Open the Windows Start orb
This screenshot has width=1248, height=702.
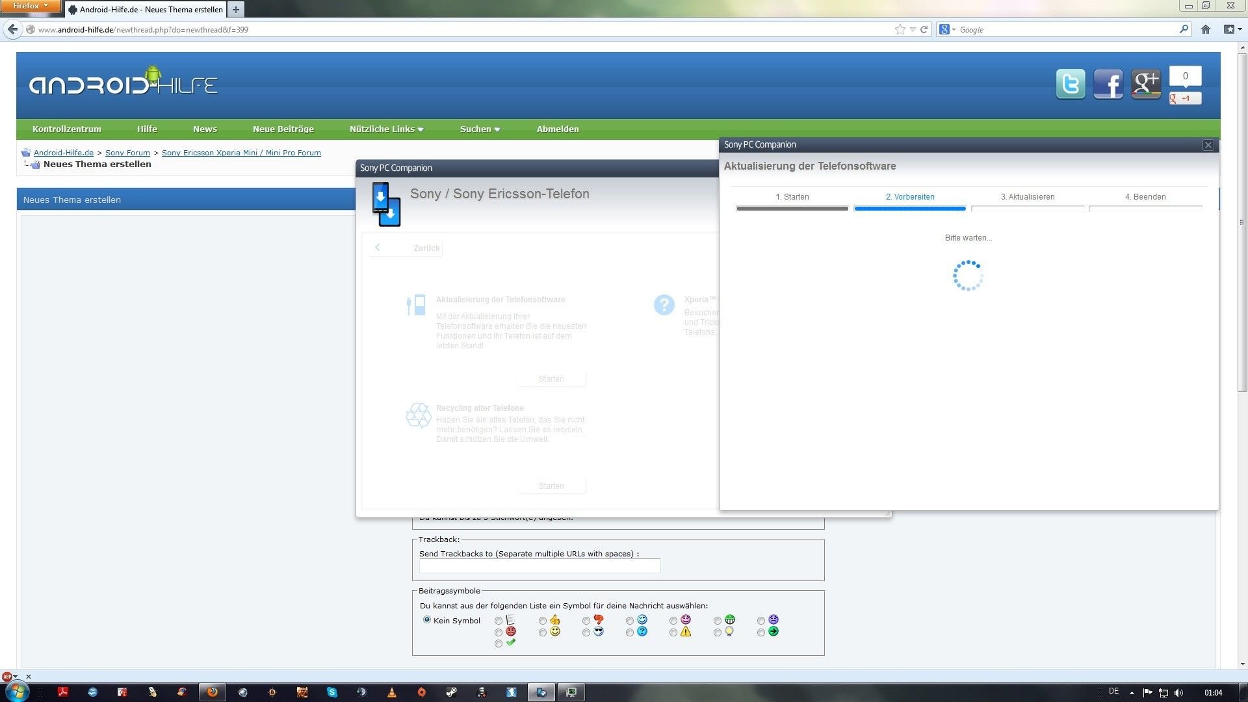[x=17, y=692]
